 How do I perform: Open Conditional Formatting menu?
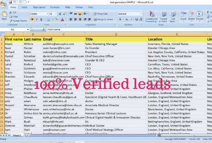tap(151, 17)
